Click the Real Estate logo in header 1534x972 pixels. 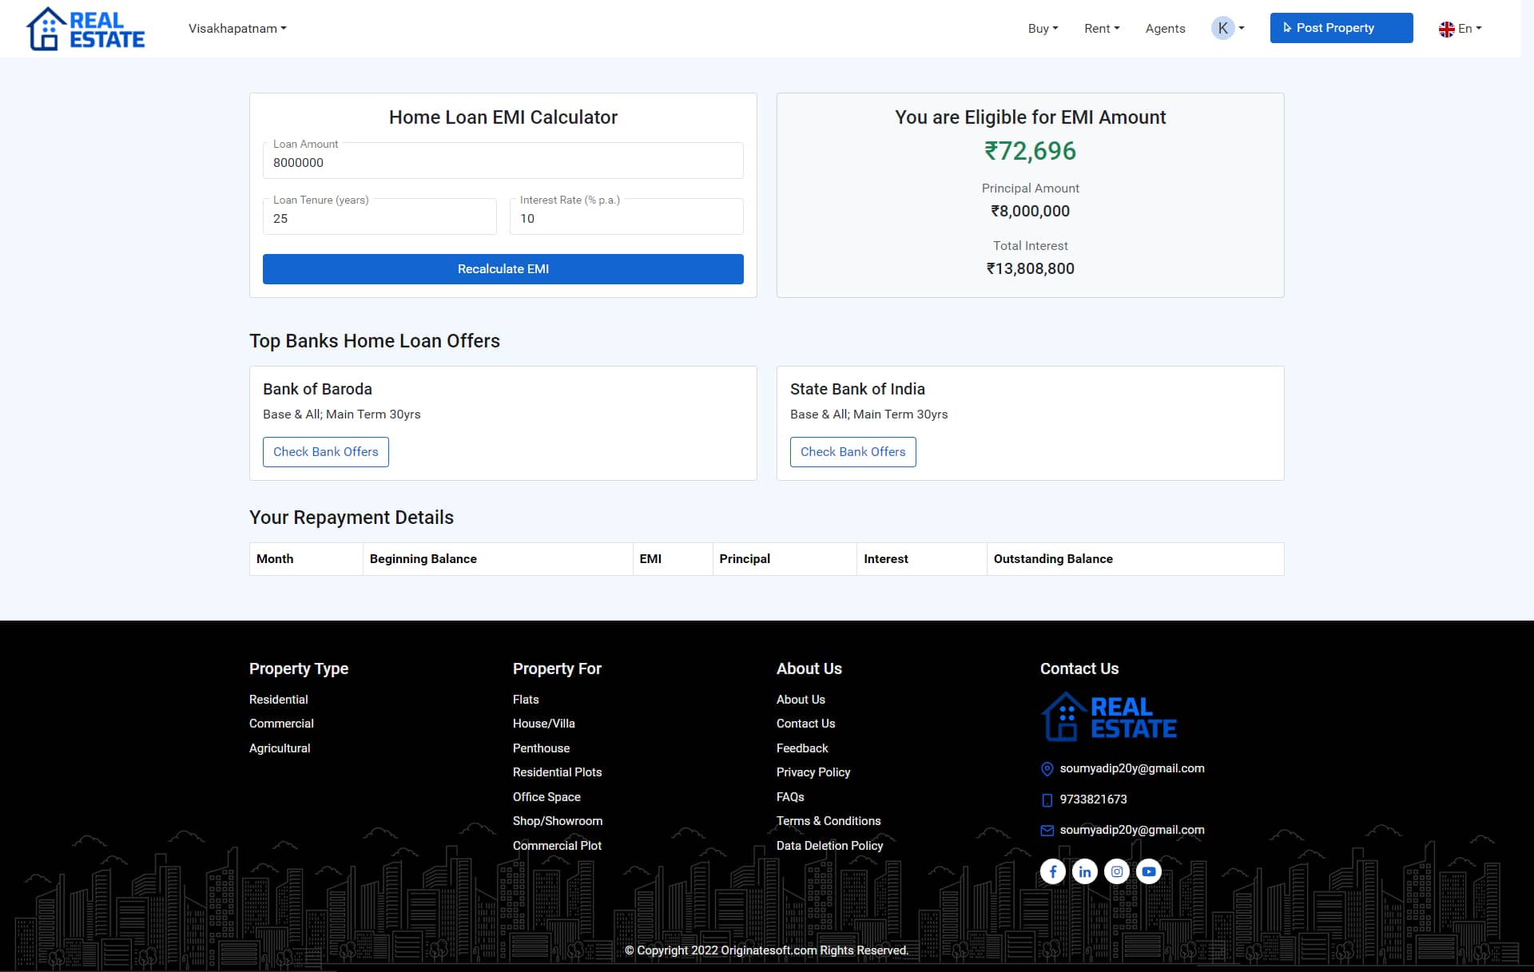point(85,29)
